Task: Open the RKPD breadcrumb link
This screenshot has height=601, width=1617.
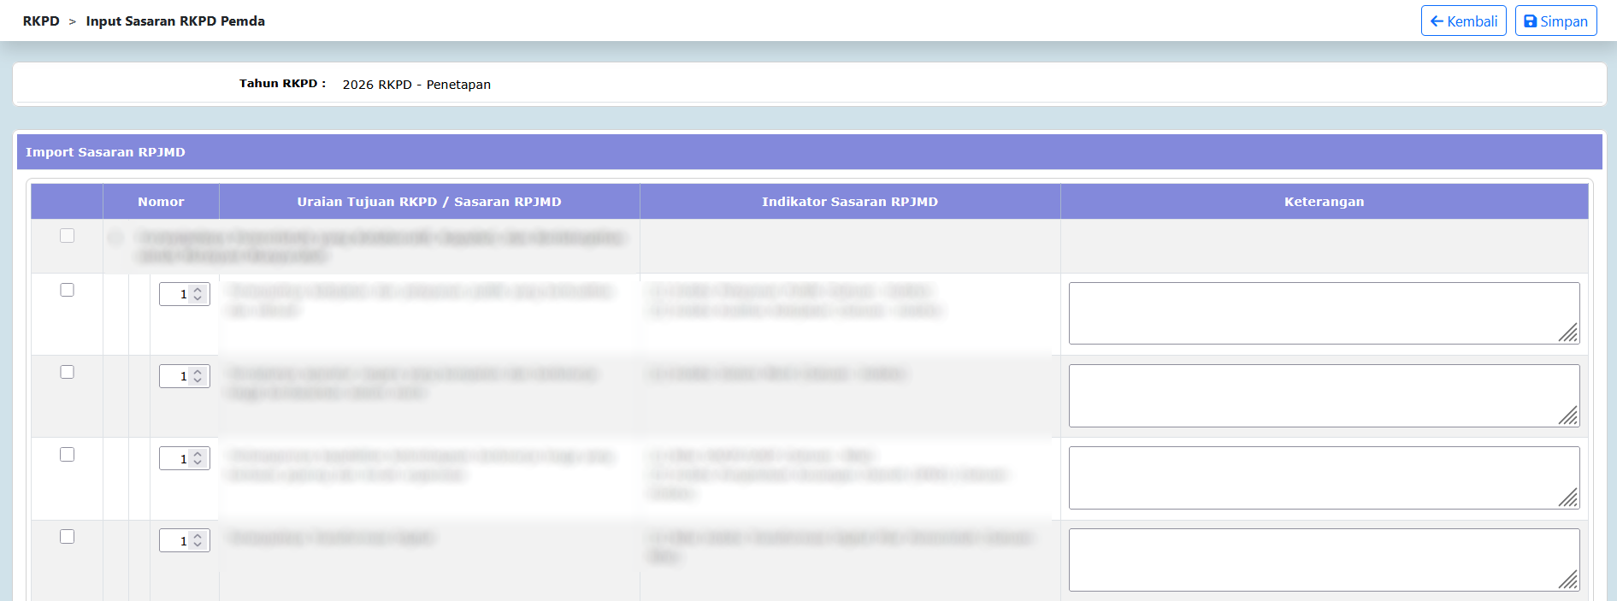Action: pyautogui.click(x=41, y=21)
